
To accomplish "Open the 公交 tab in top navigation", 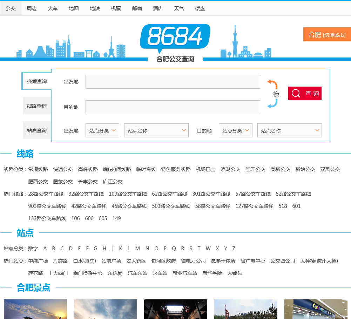I will point(11,8).
